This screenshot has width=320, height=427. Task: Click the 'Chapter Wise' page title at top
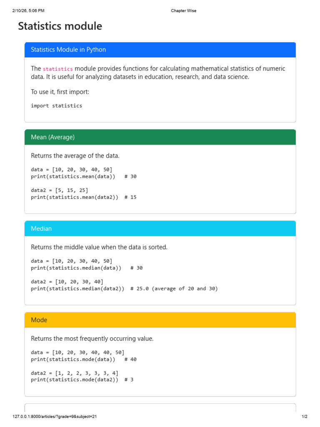pos(184,10)
